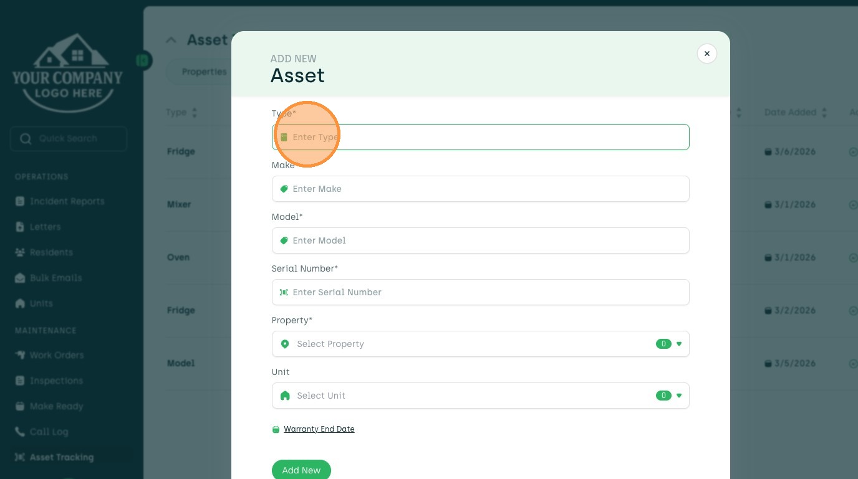Click the Enter Model input field

[x=480, y=240]
